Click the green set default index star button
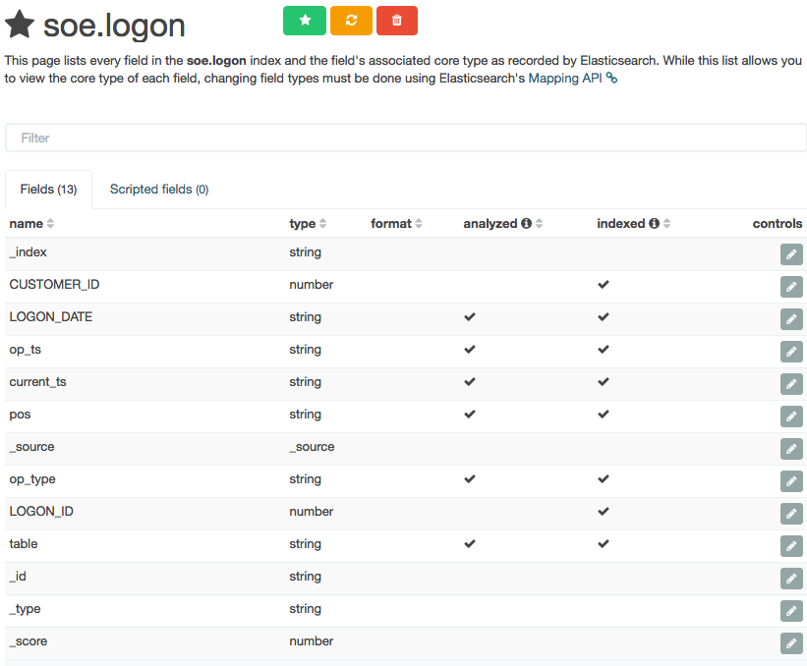The image size is (807, 666). click(304, 21)
